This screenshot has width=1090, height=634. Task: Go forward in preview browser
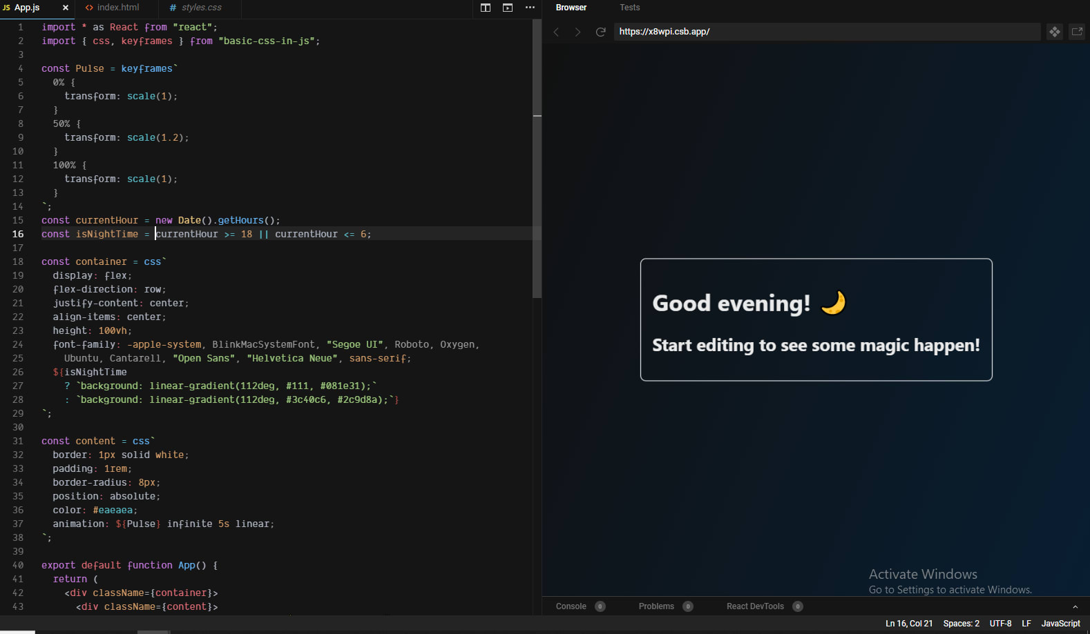[x=578, y=32]
